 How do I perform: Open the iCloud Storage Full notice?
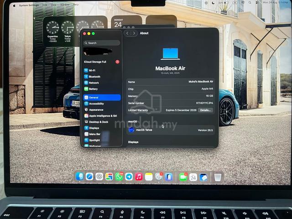pyautogui.click(x=102, y=62)
